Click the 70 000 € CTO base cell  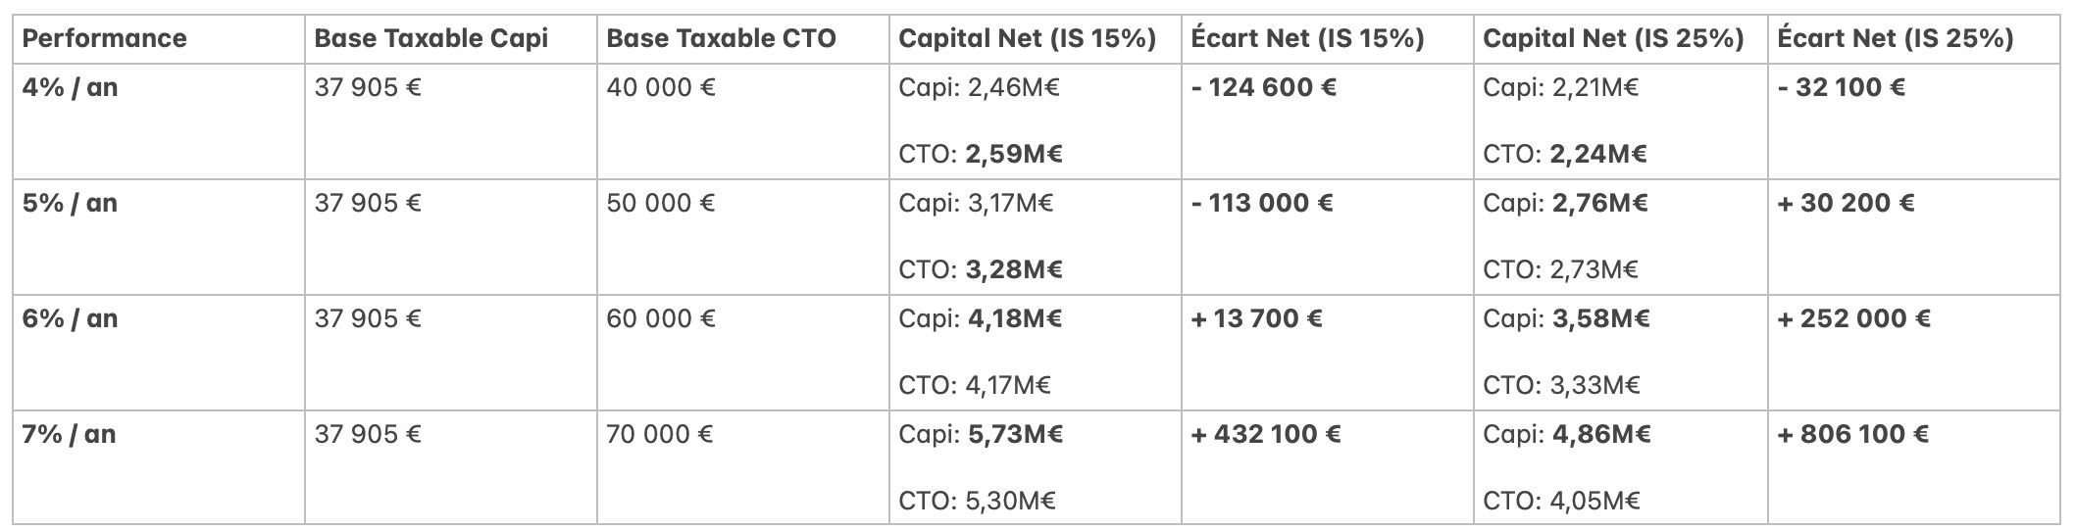click(659, 435)
